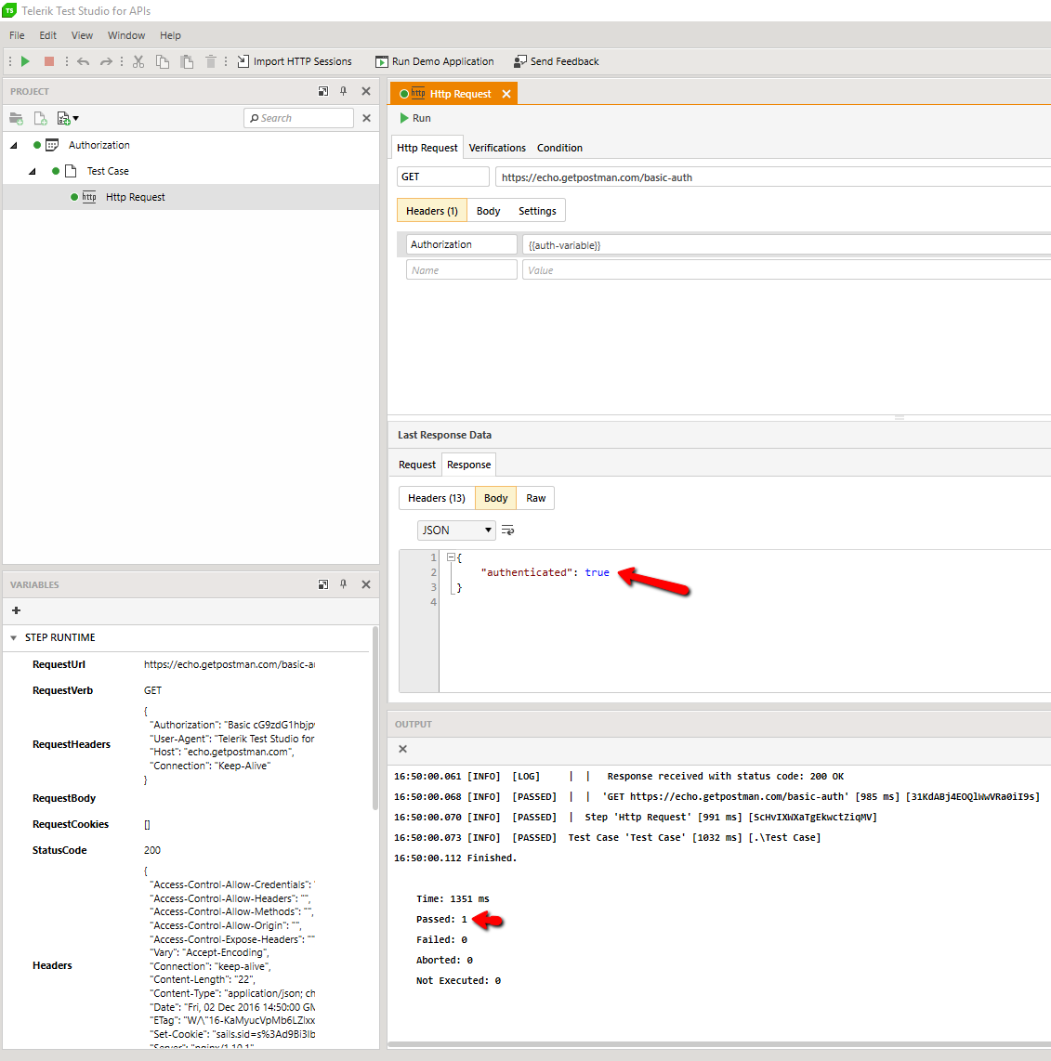
Task: Float the Project panel window
Action: [x=322, y=91]
